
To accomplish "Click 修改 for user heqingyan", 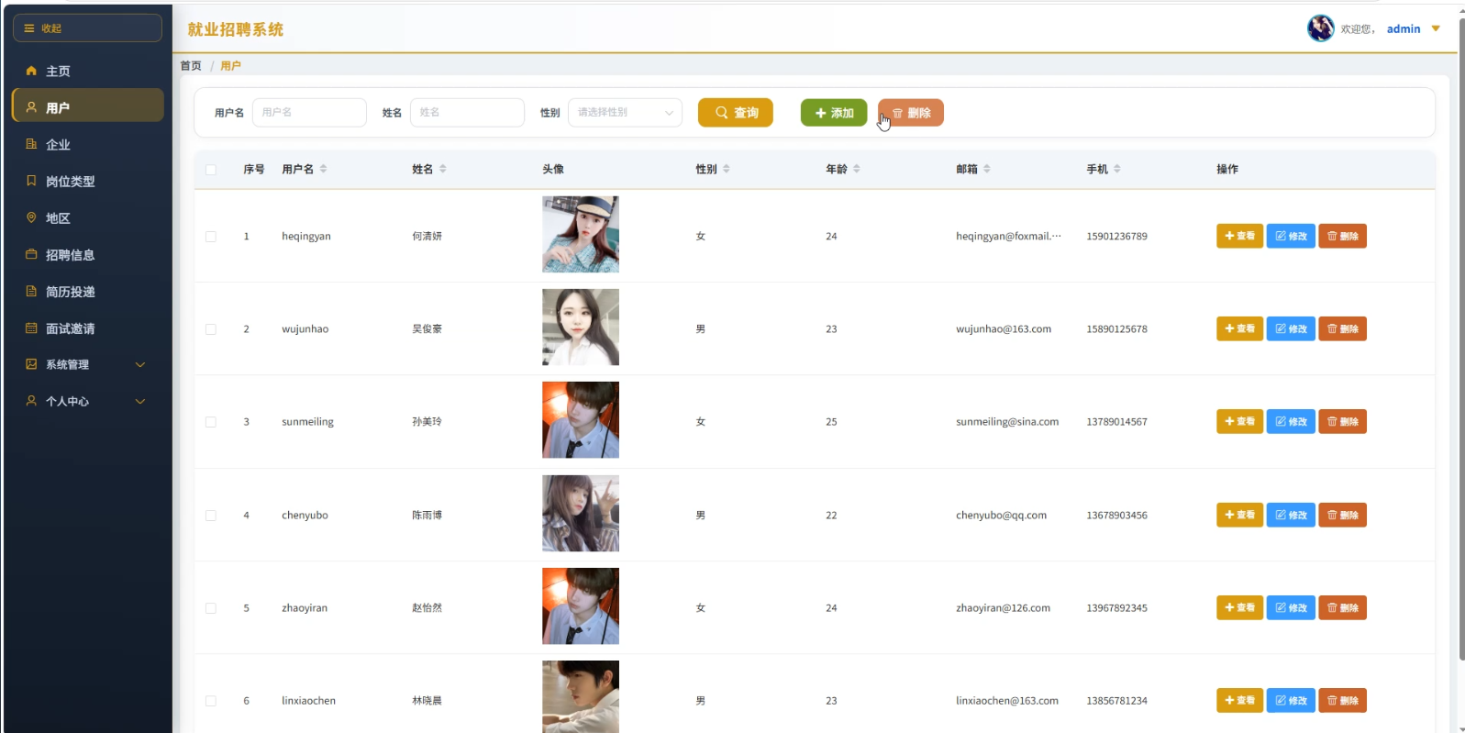I will click(1291, 236).
